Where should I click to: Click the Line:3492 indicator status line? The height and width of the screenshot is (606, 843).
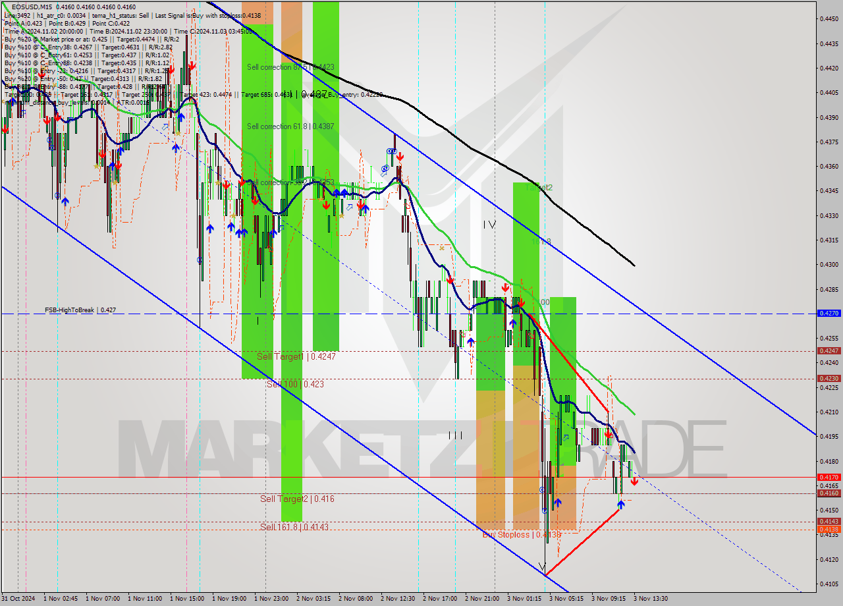click(x=132, y=15)
